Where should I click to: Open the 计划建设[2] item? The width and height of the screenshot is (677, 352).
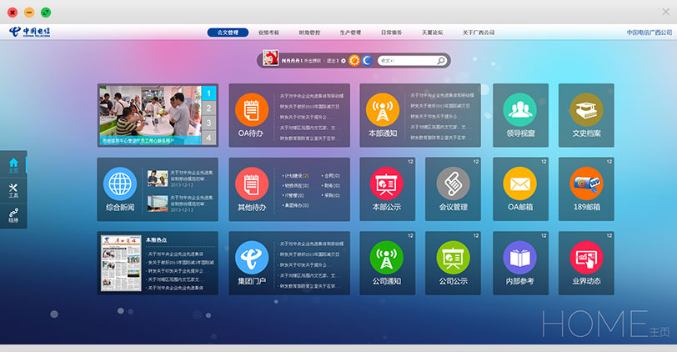click(296, 176)
